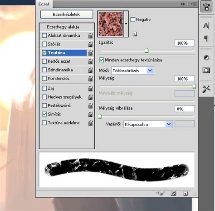215x211 pixels.
Task: Click the Mélység vibrálása slider handle
Action: (100, 116)
